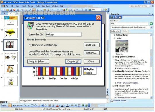Click the Add Files... button
Screen dimensions: 155x112
coord(92,45)
